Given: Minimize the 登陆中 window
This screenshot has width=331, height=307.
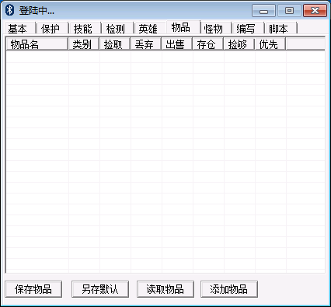Looking at the screenshot, I should pos(263,11).
